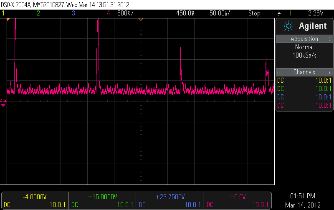Click the yellow DC coupling row in Channels
The width and height of the screenshot is (334, 210).
click(304, 81)
